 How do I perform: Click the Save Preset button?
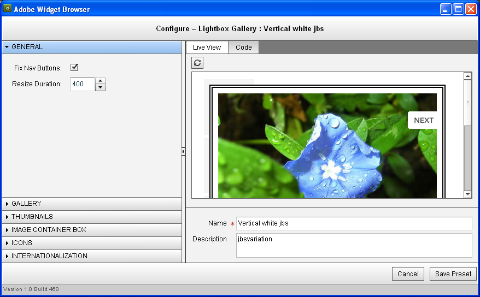click(453, 274)
